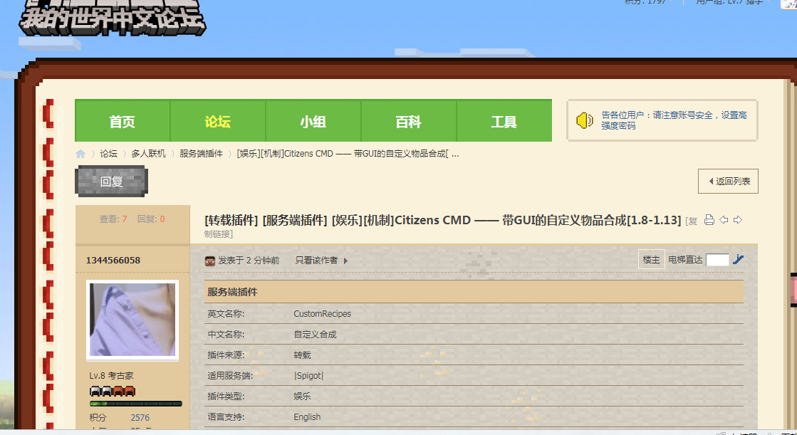Click the account security announcement text
Screen dimensions: 797x435
(674, 120)
